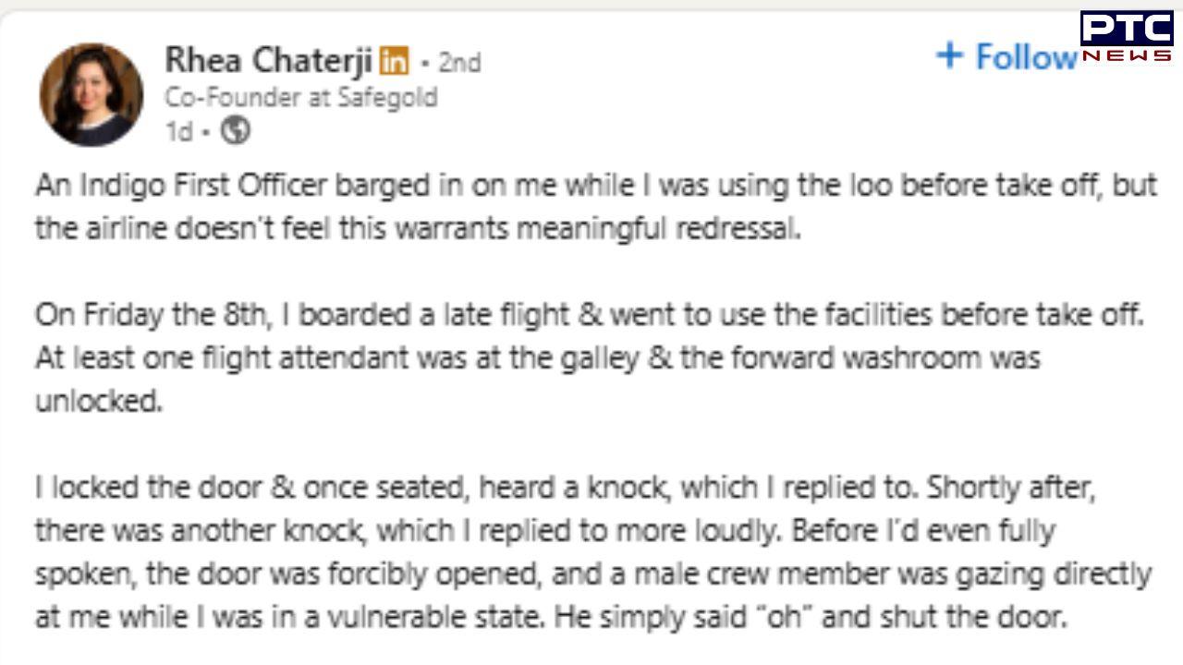This screenshot has width=1183, height=665.
Task: Click the line starting 'at me while I was'
Action: click(x=551, y=617)
